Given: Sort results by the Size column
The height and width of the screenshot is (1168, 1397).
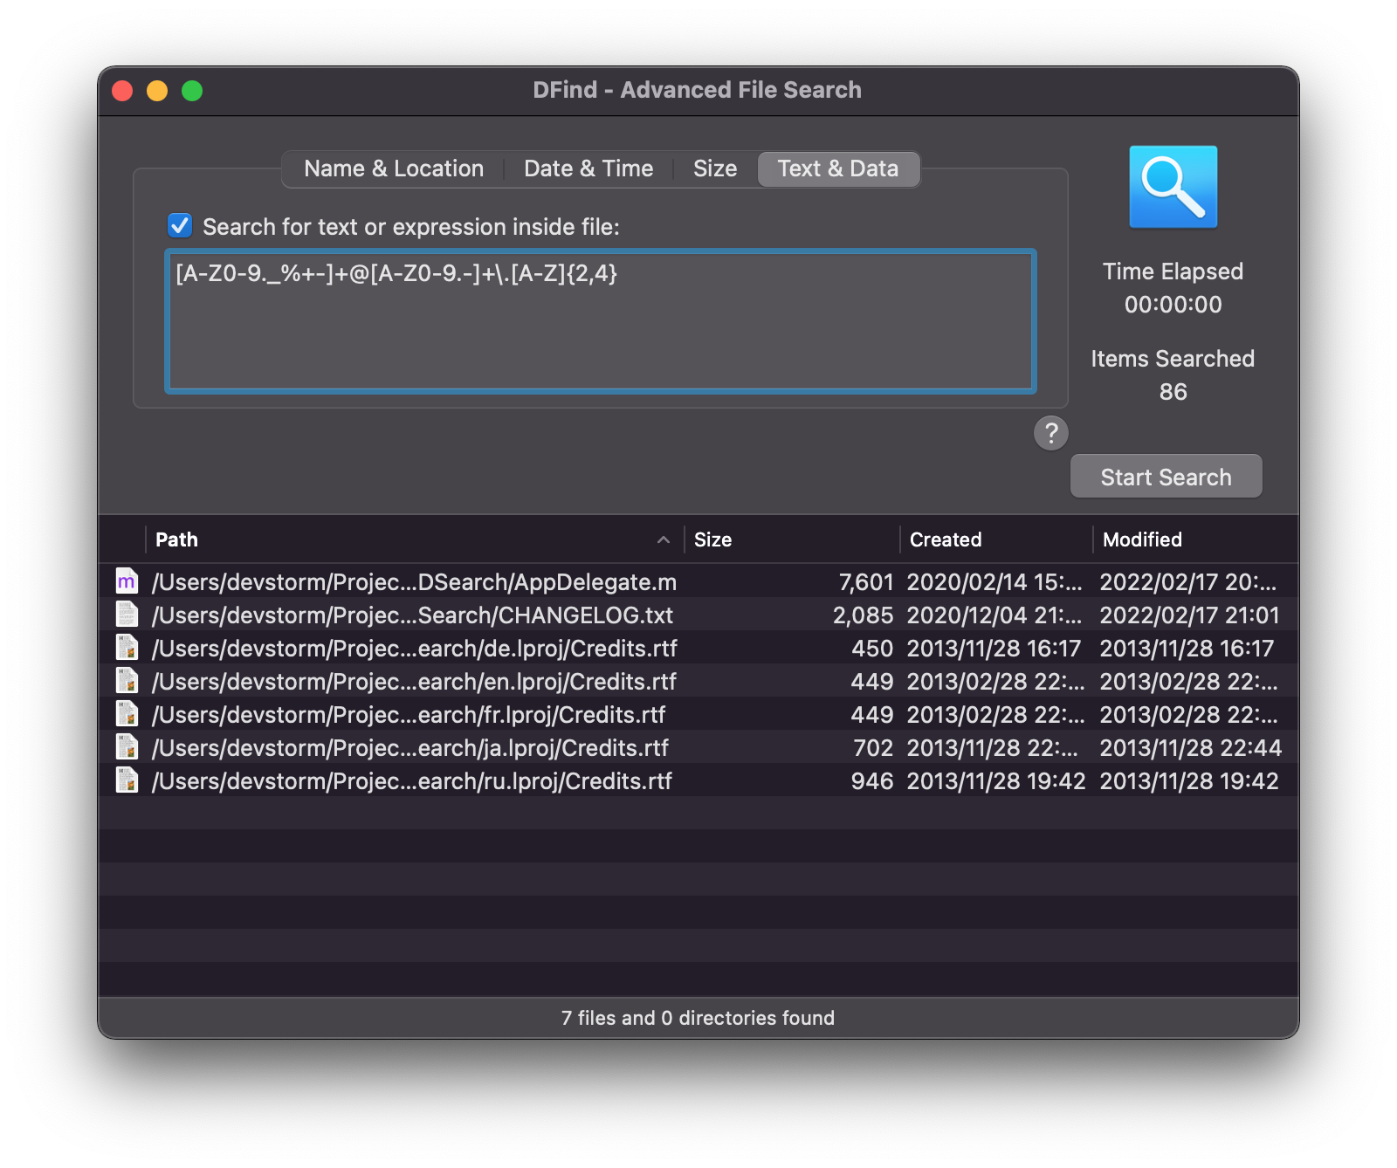Looking at the screenshot, I should (x=712, y=539).
